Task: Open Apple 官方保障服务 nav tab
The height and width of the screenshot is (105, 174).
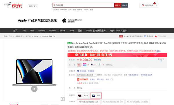Action: tap(96, 31)
